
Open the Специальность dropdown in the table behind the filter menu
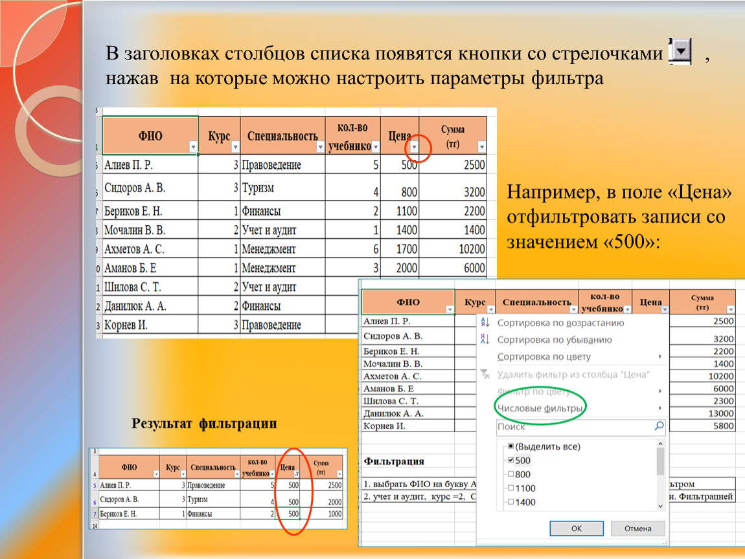[573, 309]
